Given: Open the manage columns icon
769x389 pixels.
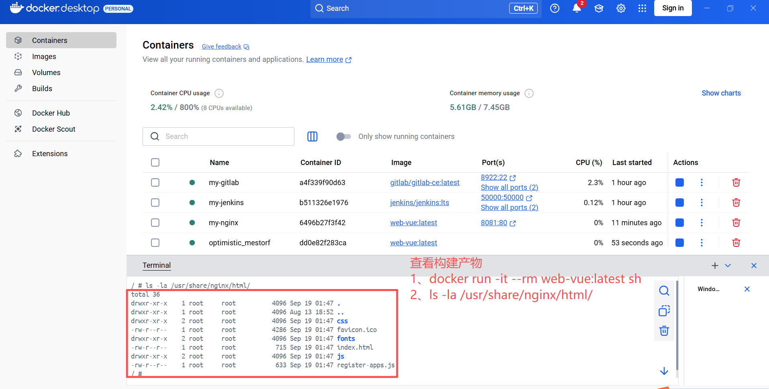Looking at the screenshot, I should coord(312,136).
